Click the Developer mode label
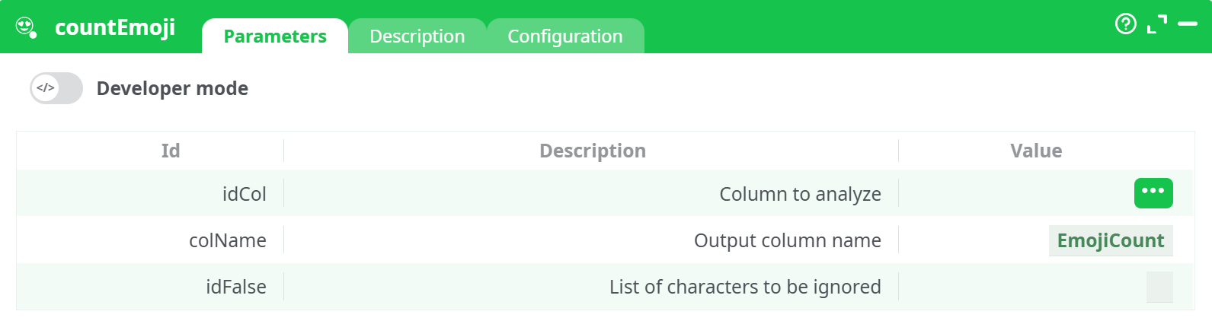 coord(172,88)
